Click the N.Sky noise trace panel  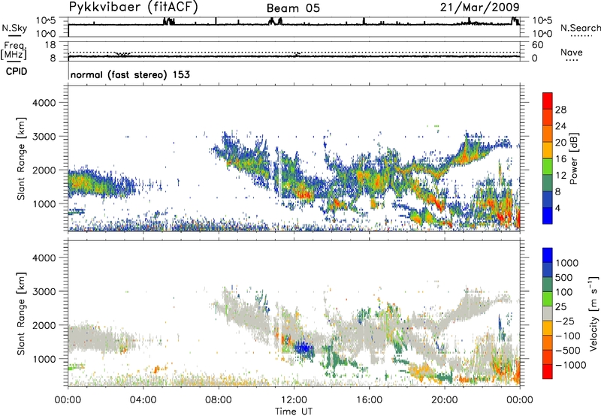[294, 27]
